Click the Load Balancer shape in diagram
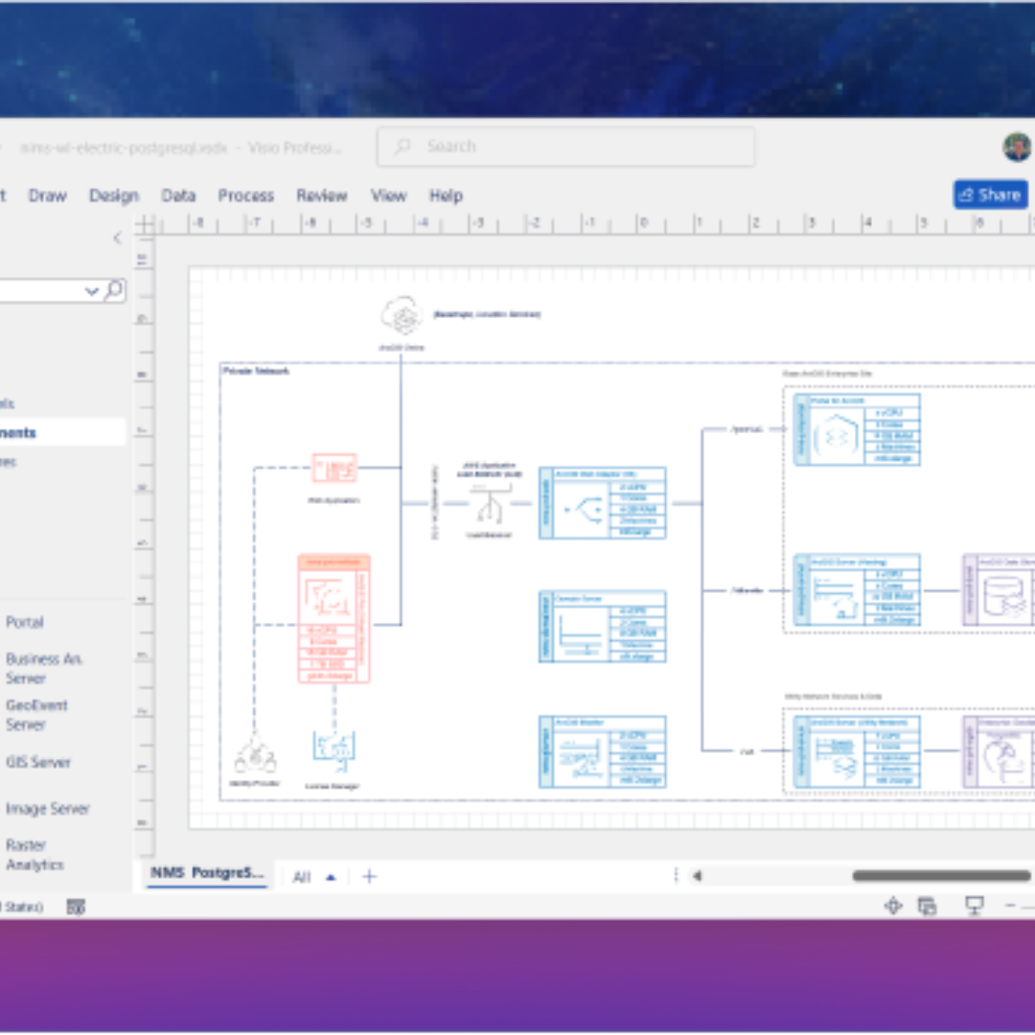Screen dimensions: 1035x1035 click(x=488, y=503)
